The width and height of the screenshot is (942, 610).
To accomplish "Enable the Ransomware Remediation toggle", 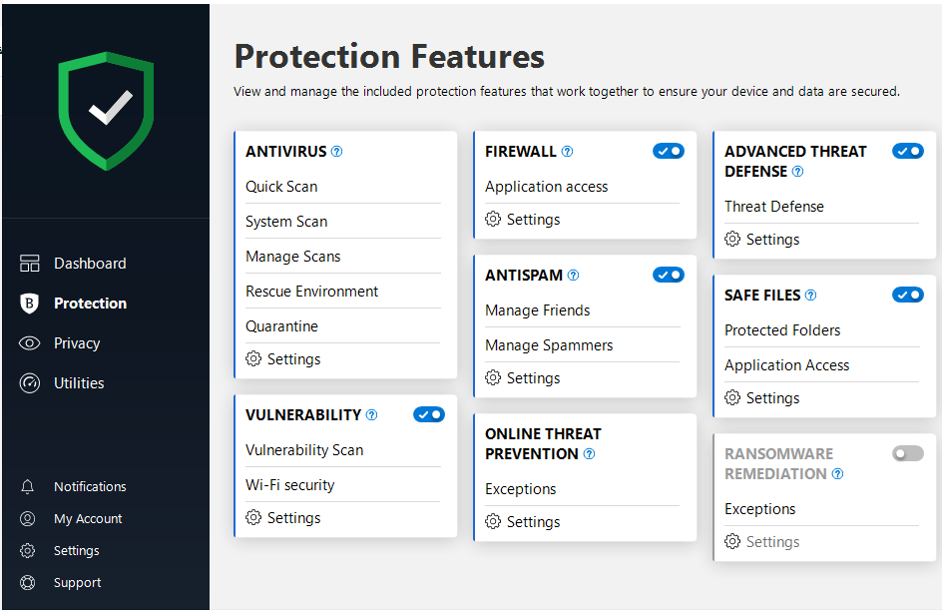I will pos(908,453).
